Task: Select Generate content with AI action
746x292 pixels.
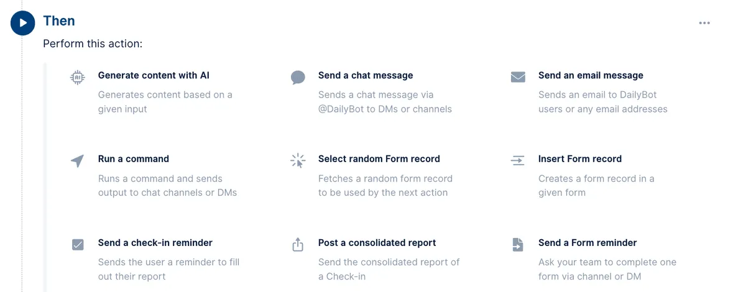Action: click(x=154, y=75)
